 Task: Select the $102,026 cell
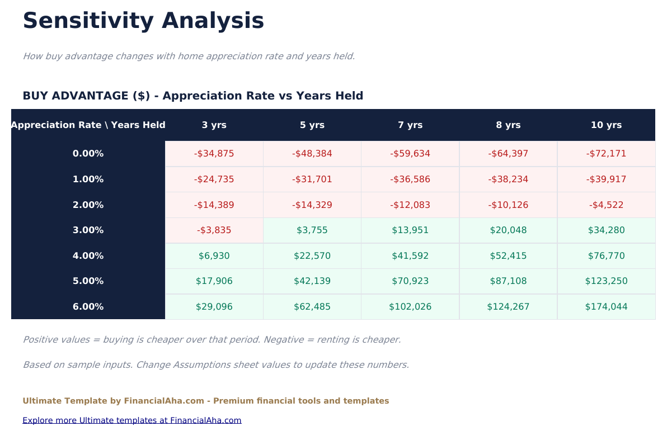pos(410,307)
